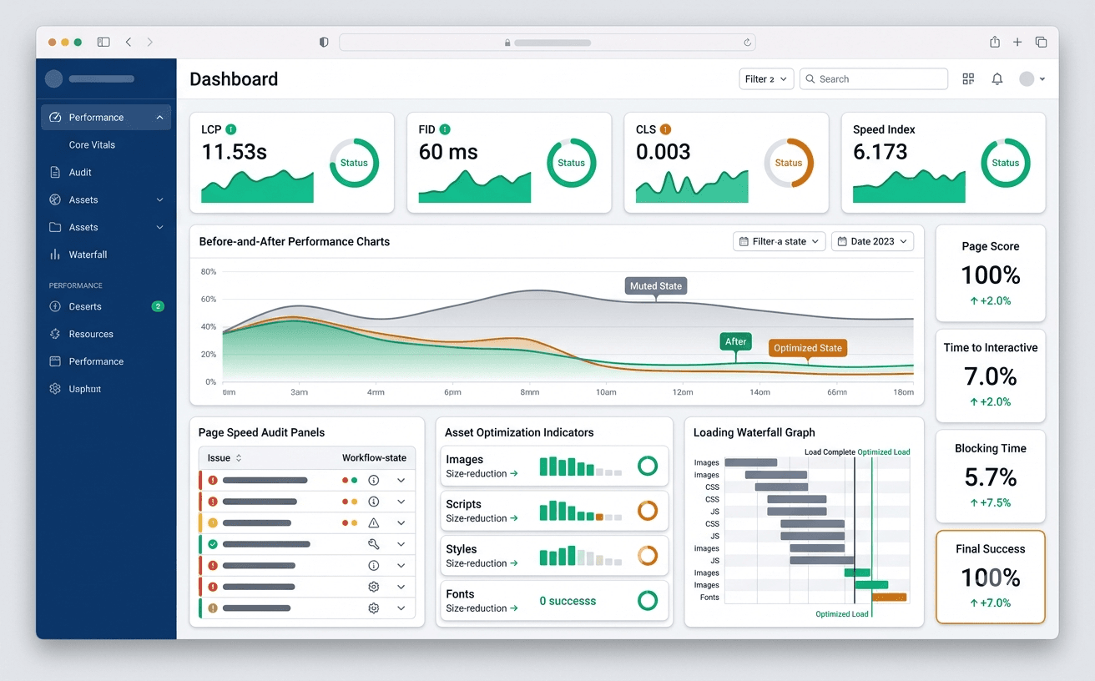1095x681 pixels.
Task: Click the green badge next to LCP
Action: 231,129
